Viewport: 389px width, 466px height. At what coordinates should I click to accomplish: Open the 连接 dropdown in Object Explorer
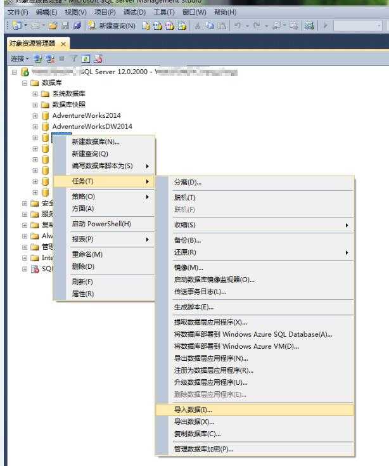20,59
